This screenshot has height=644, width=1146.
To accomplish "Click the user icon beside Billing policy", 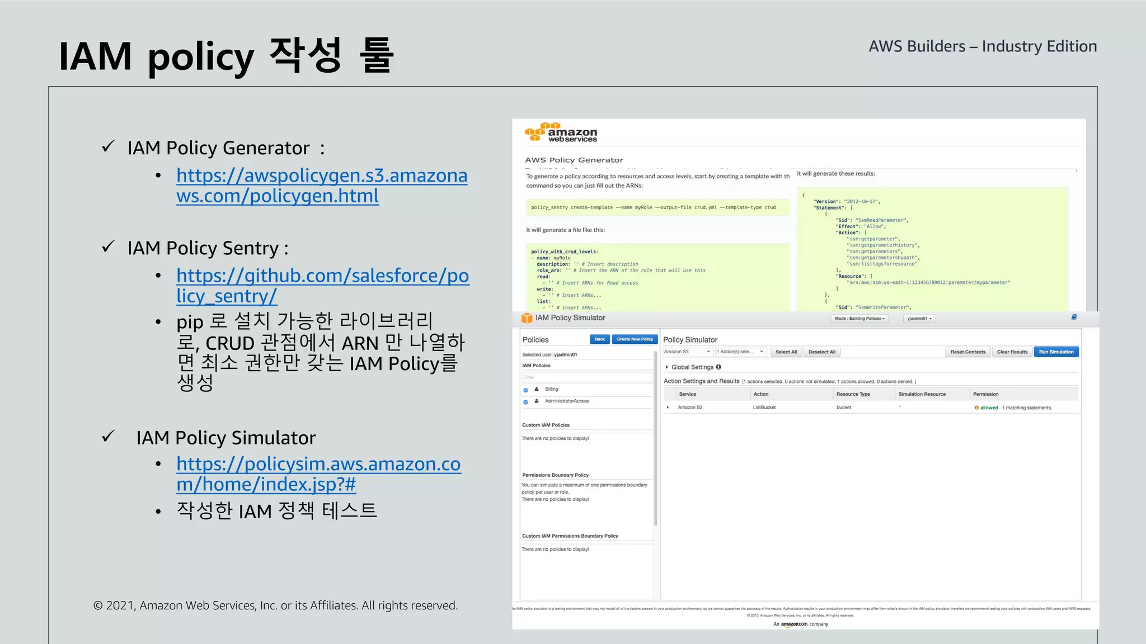I will (x=537, y=389).
